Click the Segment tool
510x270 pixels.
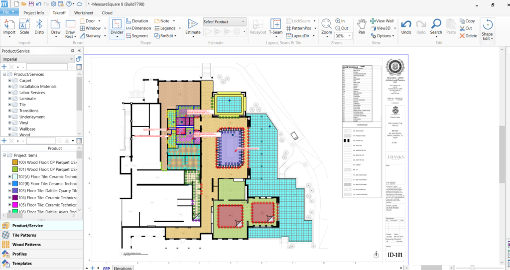pos(137,36)
